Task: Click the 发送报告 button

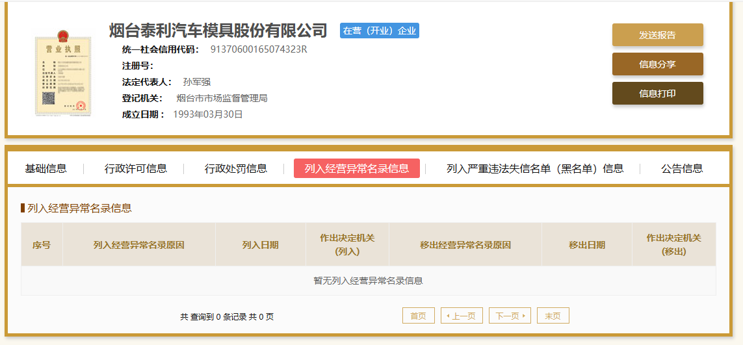Action: coord(657,35)
